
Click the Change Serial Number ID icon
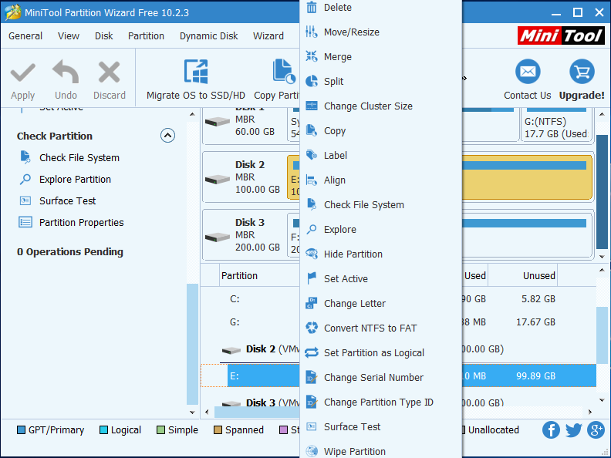(x=312, y=377)
